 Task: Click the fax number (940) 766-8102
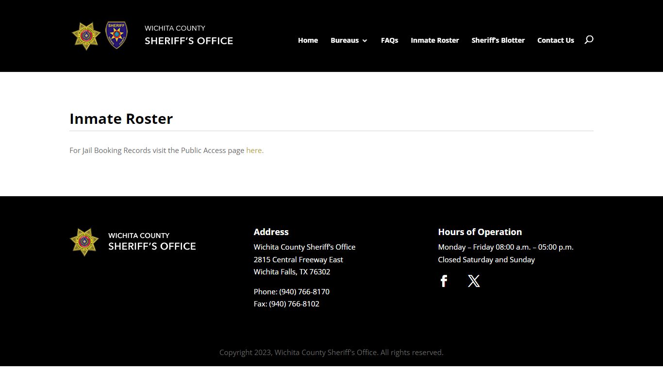(294, 304)
